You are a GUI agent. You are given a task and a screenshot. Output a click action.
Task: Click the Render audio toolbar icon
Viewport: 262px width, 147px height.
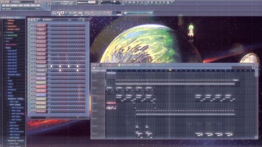156,3
